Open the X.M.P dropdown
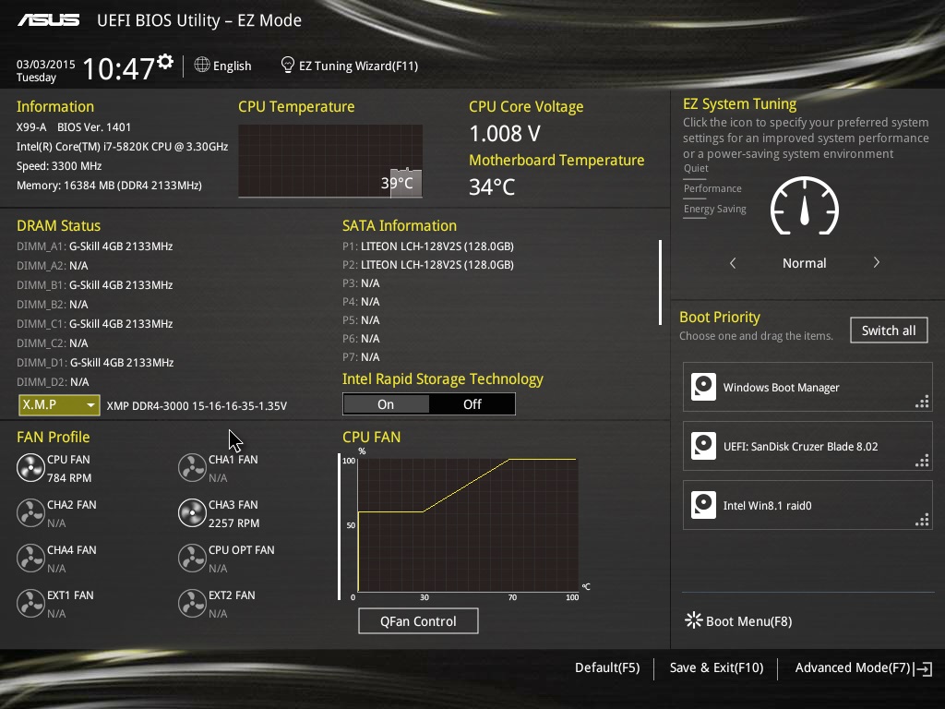This screenshot has height=709, width=945. pyautogui.click(x=59, y=405)
